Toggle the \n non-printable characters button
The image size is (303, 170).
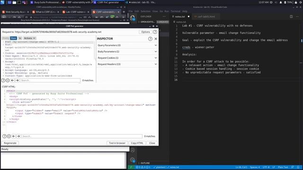tap(20, 38)
